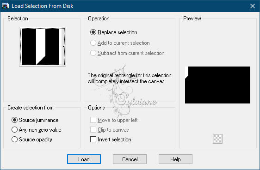Choose Add to current selection option
The height and width of the screenshot is (170, 260).
click(93, 43)
